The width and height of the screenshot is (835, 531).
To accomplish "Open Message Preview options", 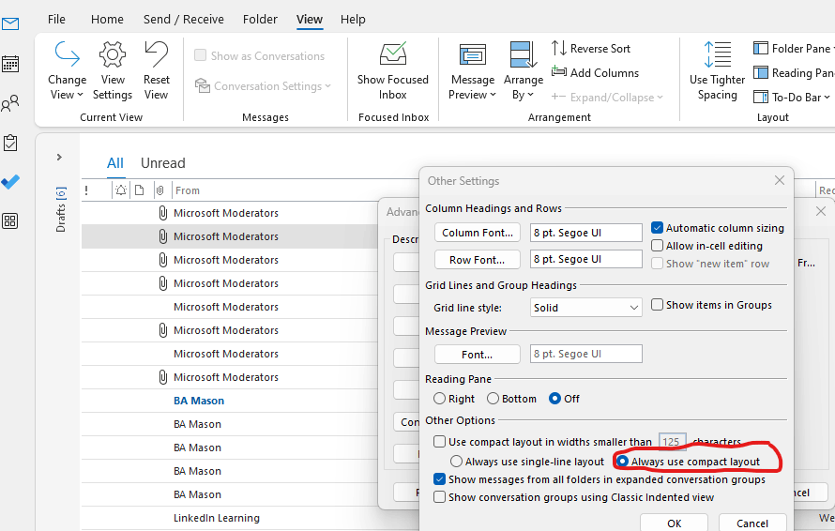I will pyautogui.click(x=472, y=71).
